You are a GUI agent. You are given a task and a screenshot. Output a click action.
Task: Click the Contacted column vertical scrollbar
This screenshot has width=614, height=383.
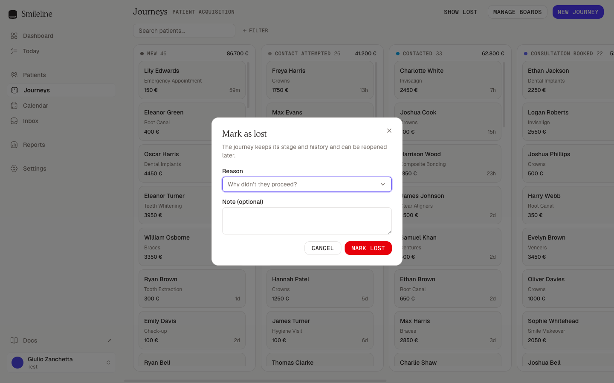coord(504,94)
